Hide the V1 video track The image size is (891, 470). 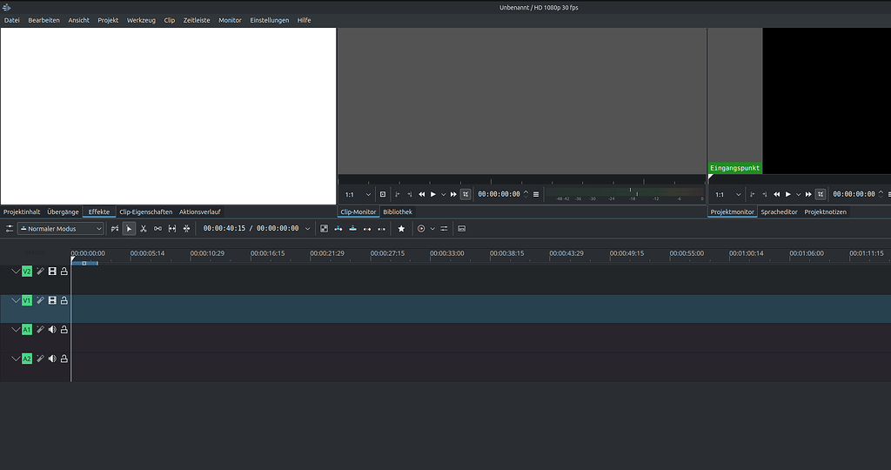coord(52,300)
